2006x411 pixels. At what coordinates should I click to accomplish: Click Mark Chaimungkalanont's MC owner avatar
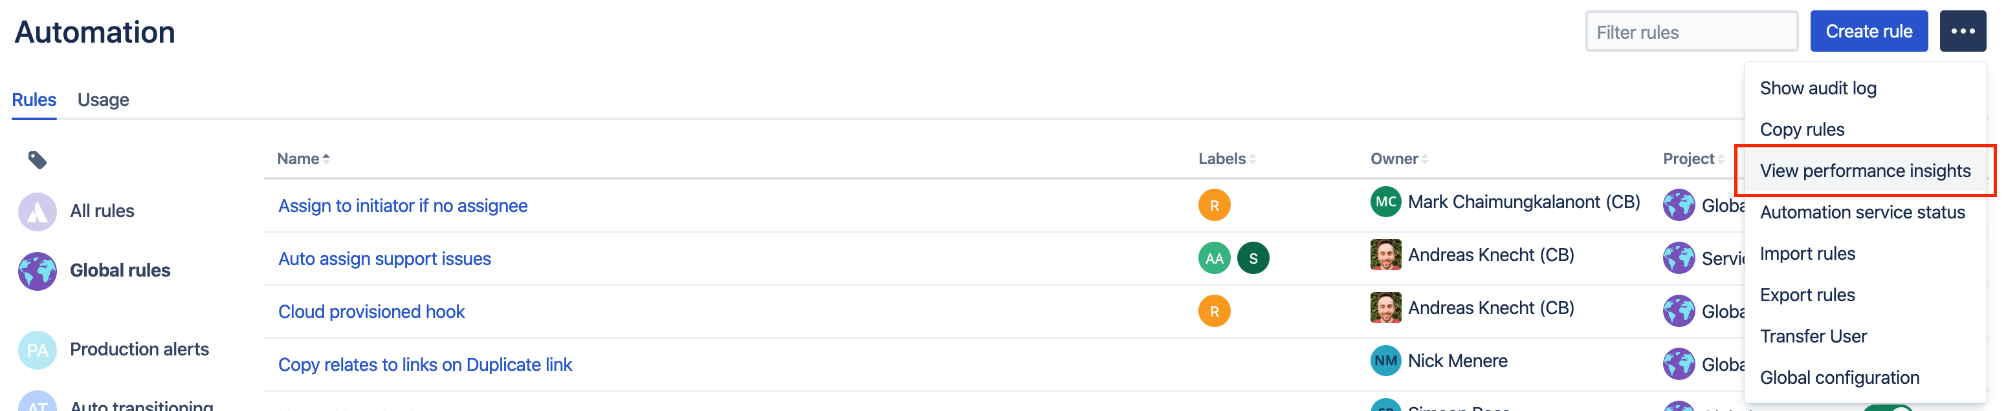coord(1385,202)
